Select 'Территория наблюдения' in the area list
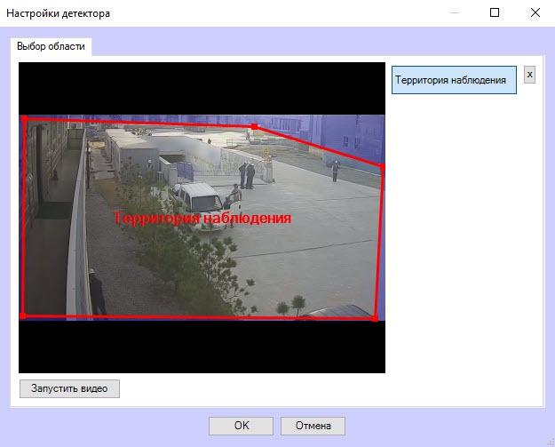The image size is (555, 447). 453,80
